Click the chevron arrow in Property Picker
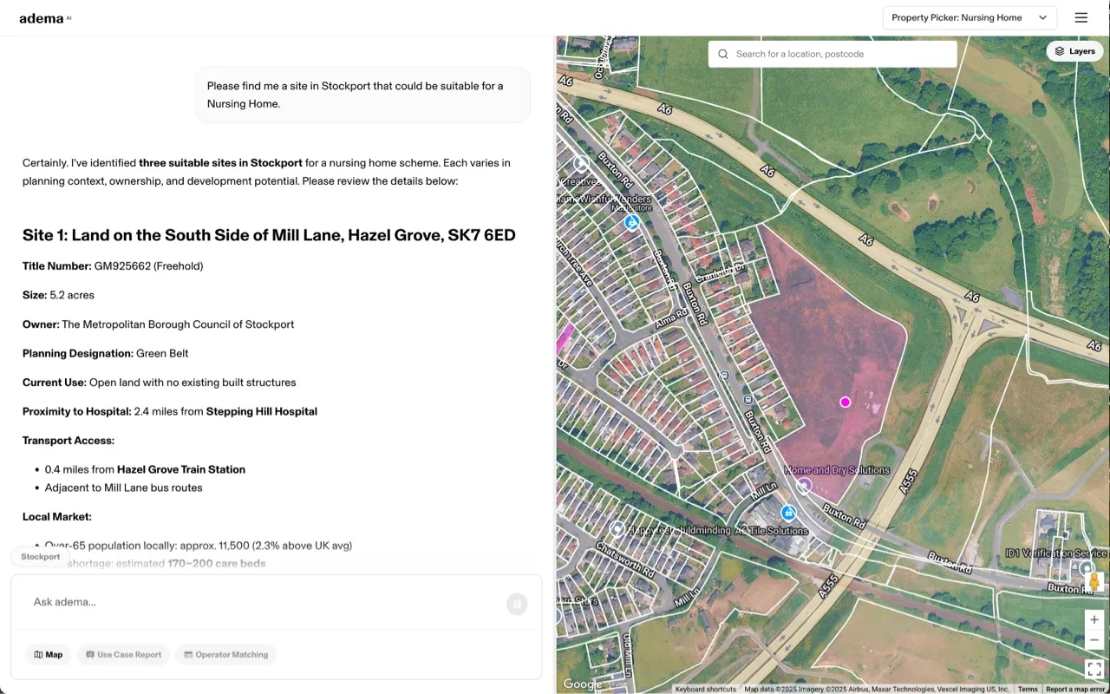The image size is (1110, 694). 1042,17
